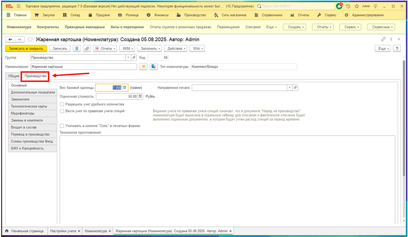408x237 pixels.
Task: Click the favorites star in title bar
Action: point(357,7)
